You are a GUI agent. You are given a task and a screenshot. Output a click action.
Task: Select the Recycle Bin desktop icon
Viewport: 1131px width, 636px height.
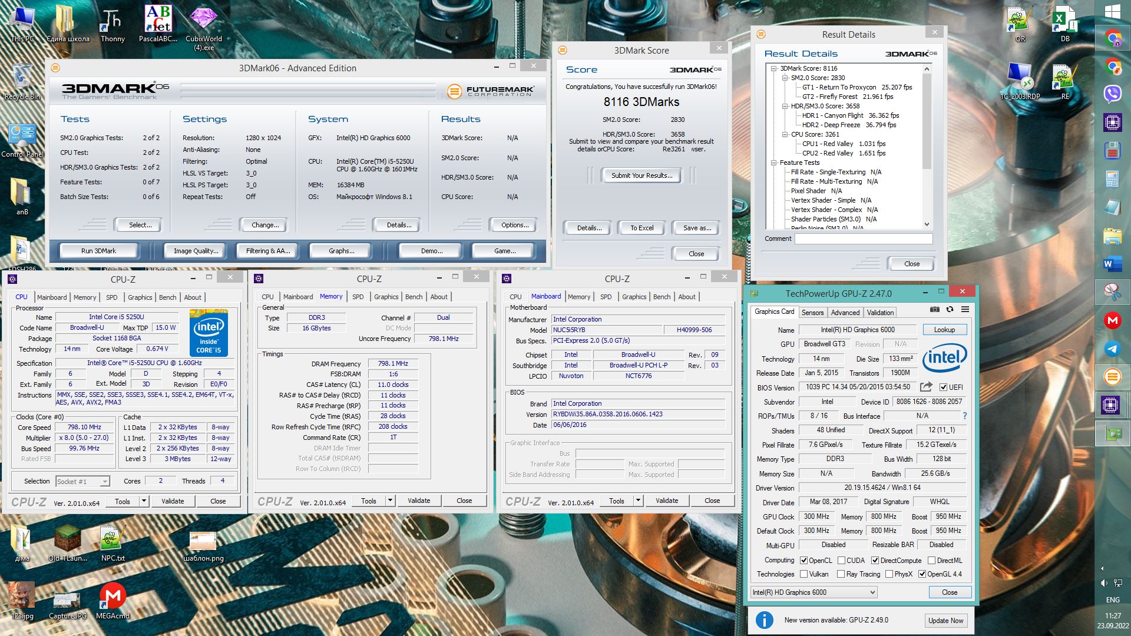pyautogui.click(x=22, y=81)
